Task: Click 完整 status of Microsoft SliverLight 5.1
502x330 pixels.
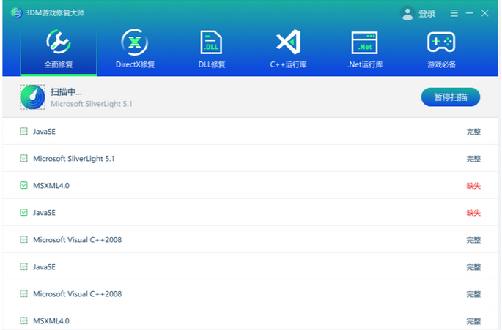Action: [473, 159]
